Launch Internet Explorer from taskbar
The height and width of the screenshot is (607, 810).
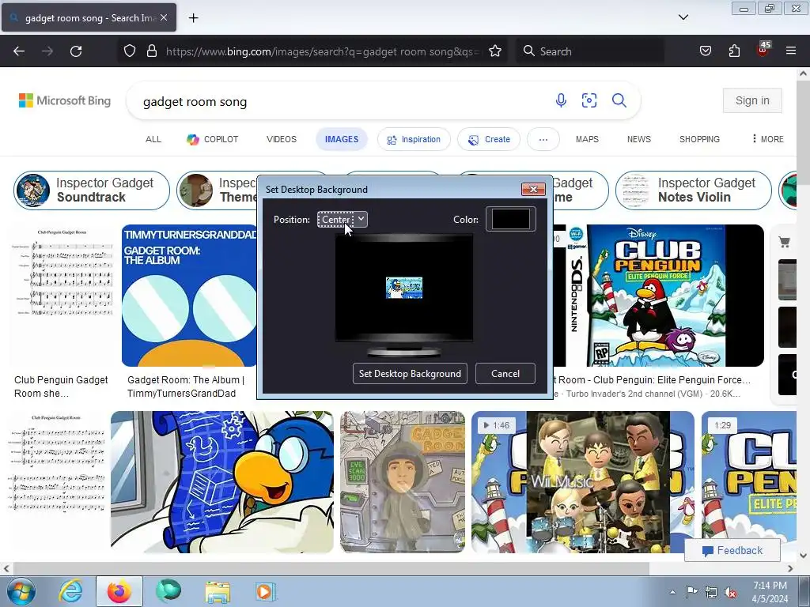[x=70, y=591]
